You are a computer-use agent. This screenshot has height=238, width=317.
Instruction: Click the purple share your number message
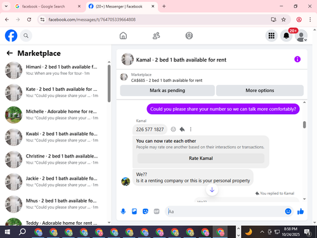(223, 109)
